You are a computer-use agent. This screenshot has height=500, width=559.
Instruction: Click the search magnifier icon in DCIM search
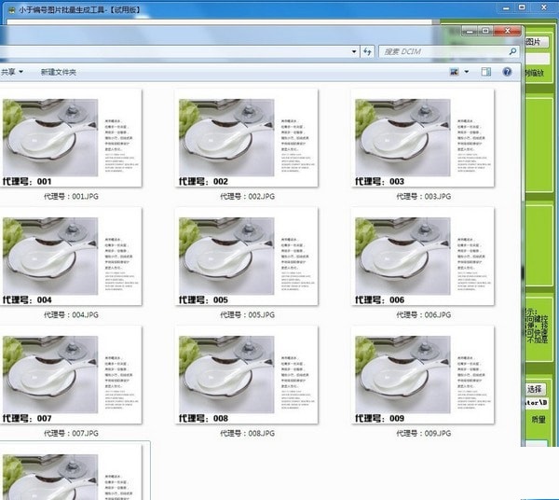pyautogui.click(x=512, y=51)
